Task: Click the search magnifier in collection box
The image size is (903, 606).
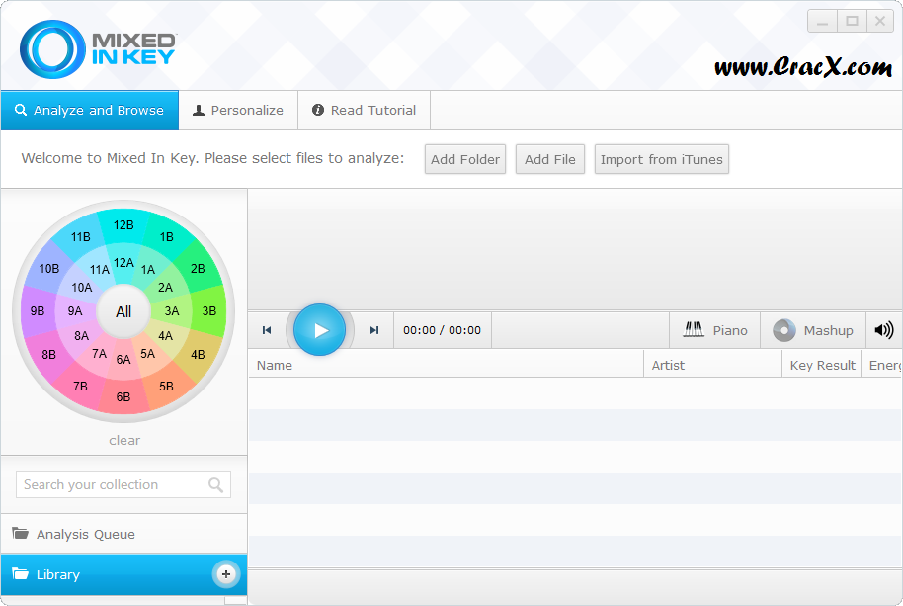Action: [216, 485]
